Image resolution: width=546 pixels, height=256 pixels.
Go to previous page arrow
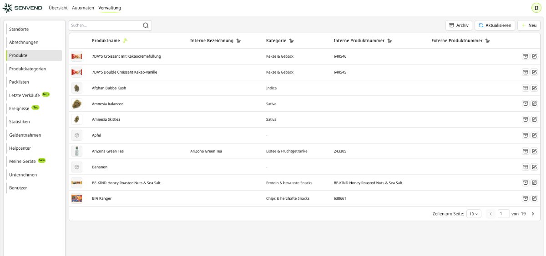(x=490, y=214)
